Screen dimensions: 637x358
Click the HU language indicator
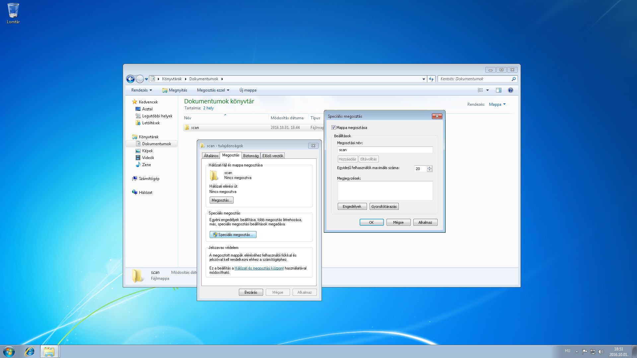(x=567, y=351)
